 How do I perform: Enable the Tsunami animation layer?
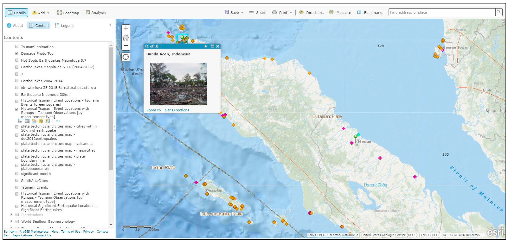(x=17, y=47)
